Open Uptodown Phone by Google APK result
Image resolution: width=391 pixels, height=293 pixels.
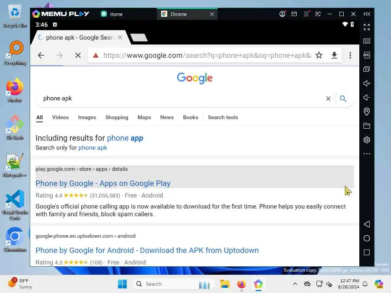147,250
